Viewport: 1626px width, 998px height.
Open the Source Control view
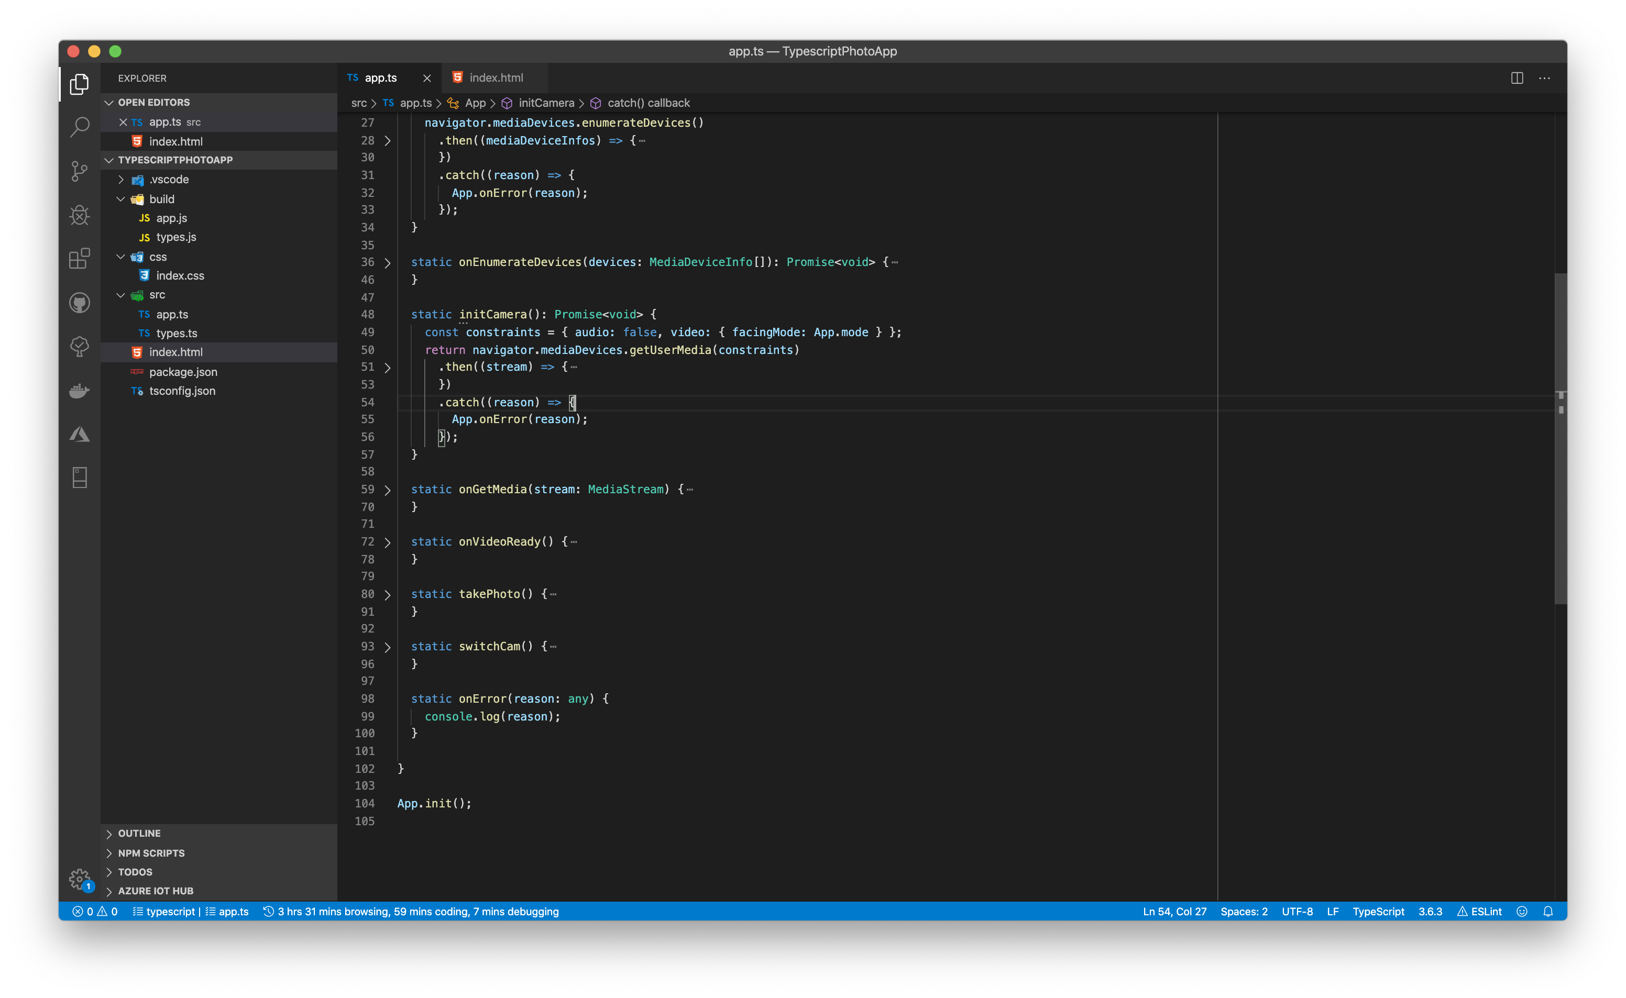[79, 171]
